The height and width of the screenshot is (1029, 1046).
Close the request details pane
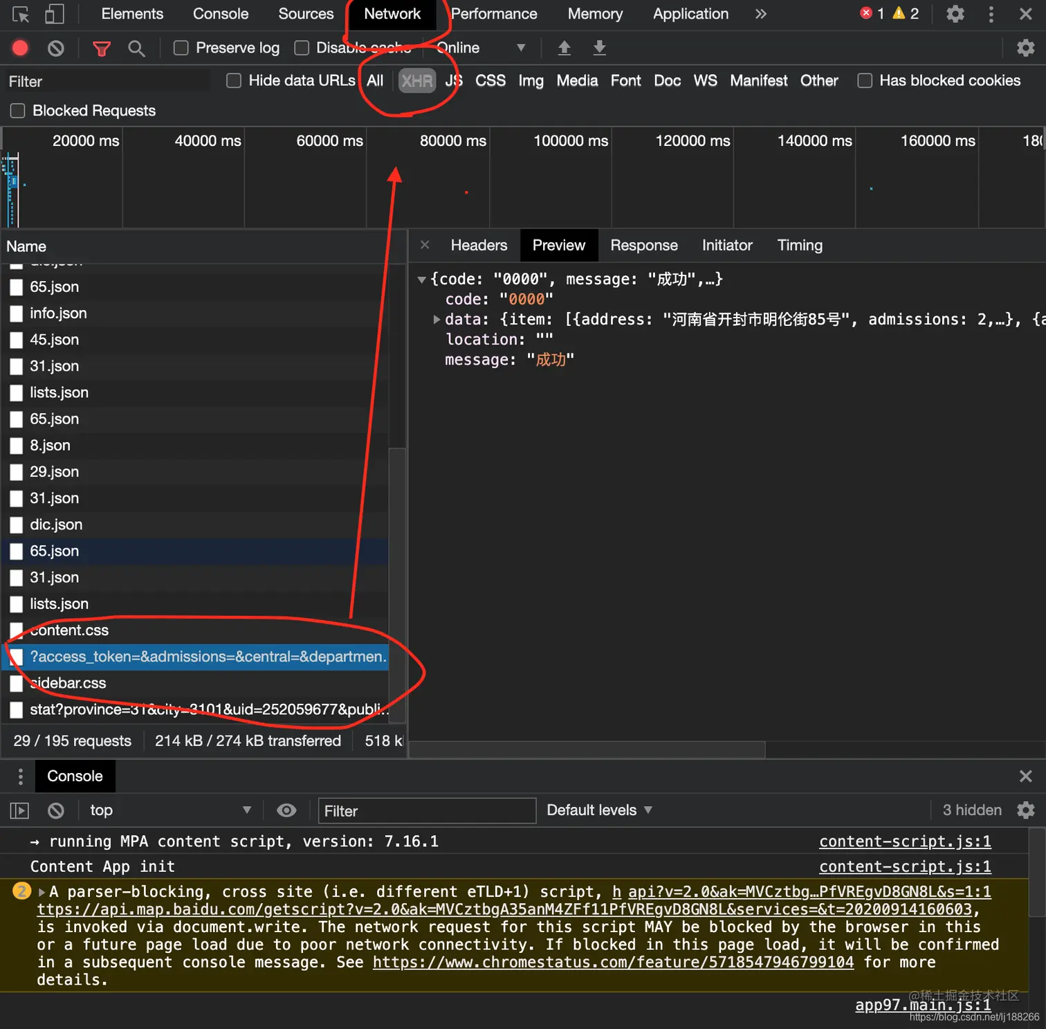425,245
